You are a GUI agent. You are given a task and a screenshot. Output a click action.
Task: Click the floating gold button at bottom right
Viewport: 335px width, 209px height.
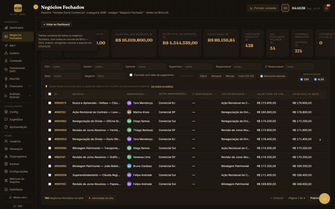point(324,199)
